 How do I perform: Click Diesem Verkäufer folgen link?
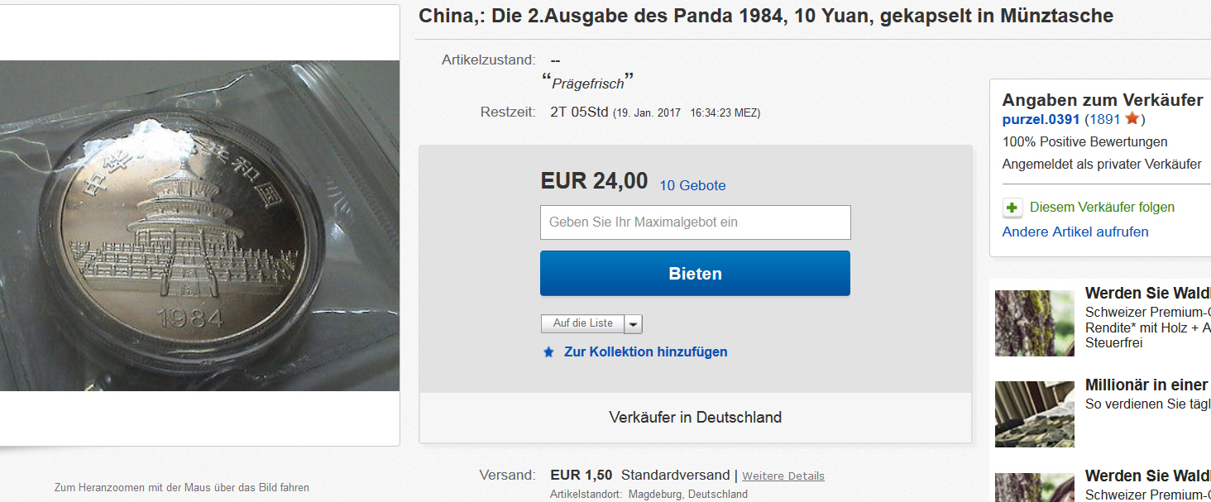coord(1102,208)
